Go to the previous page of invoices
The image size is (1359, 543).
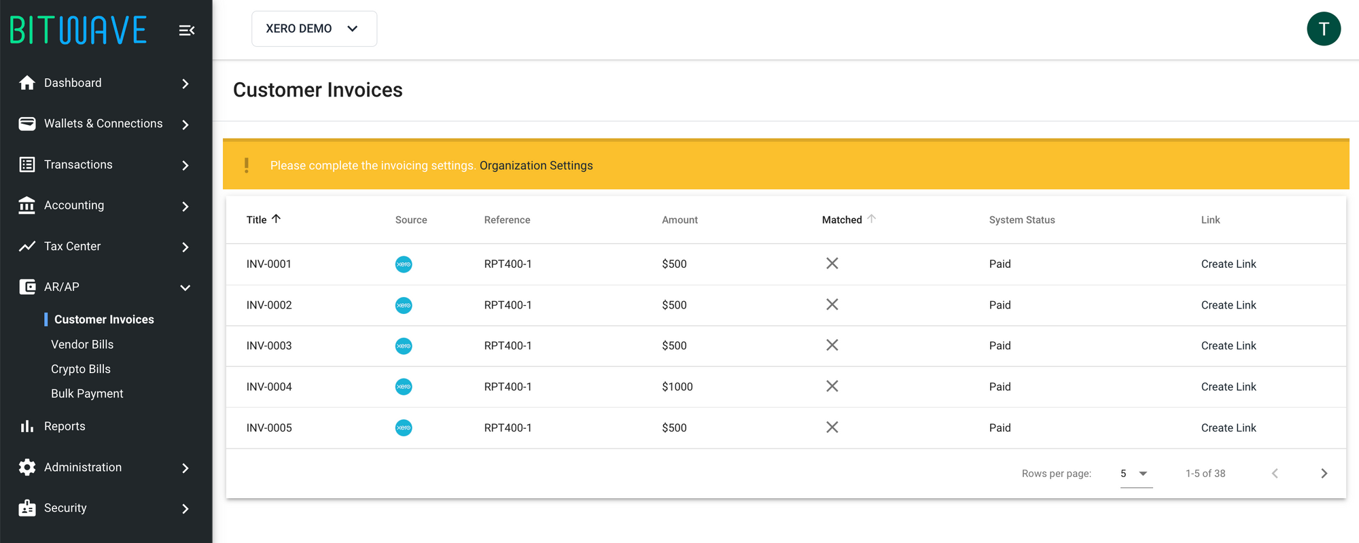click(1275, 473)
